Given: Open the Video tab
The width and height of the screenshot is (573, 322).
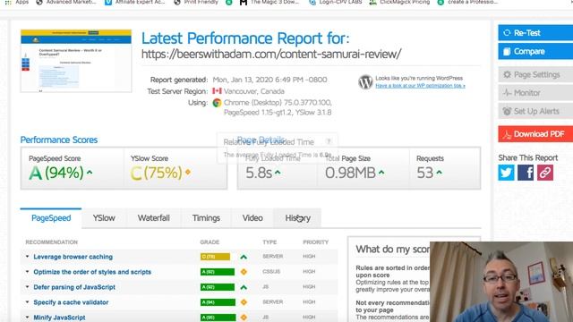Looking at the screenshot, I should 252,218.
